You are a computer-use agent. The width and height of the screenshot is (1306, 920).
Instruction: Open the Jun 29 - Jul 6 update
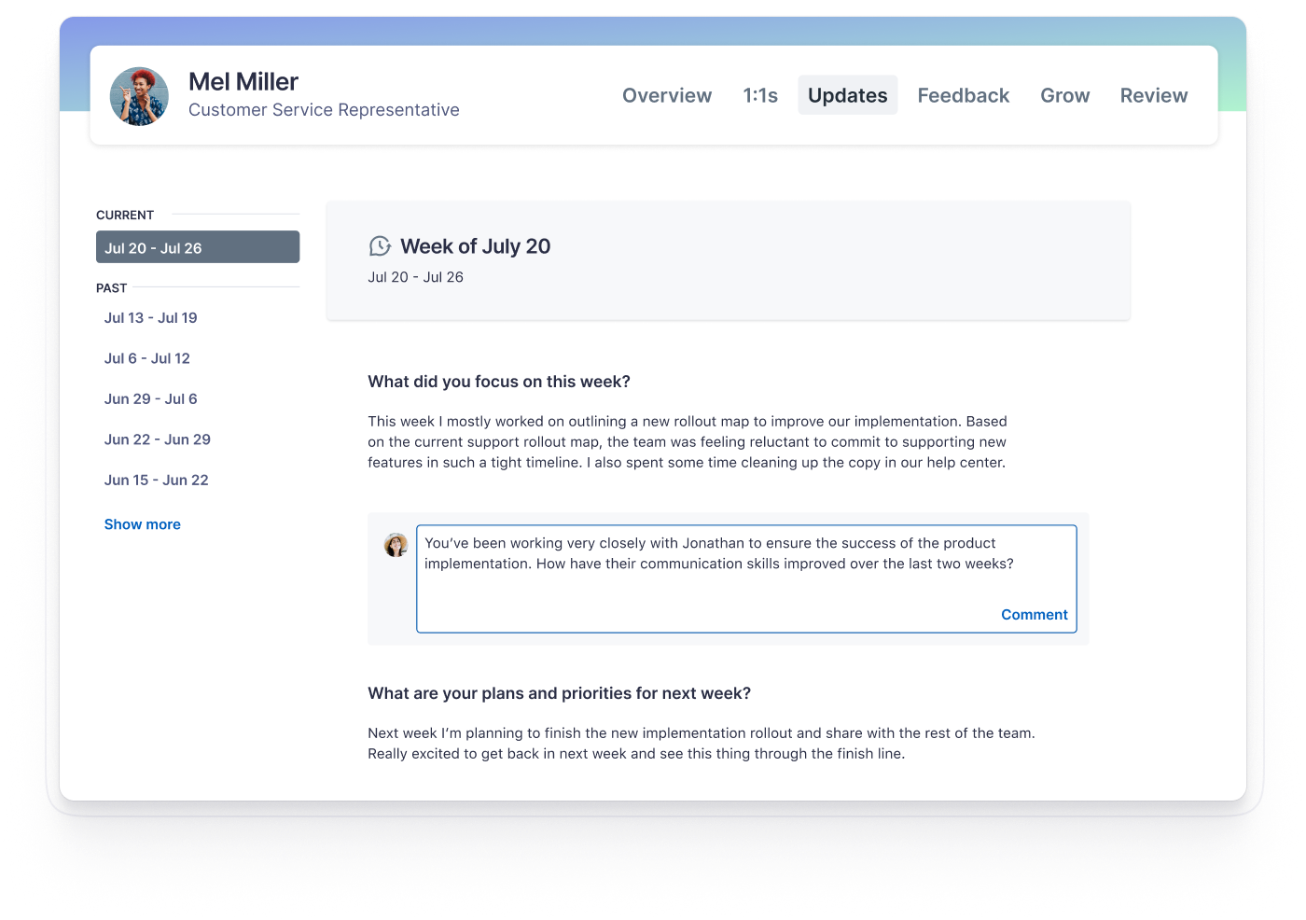click(x=151, y=398)
